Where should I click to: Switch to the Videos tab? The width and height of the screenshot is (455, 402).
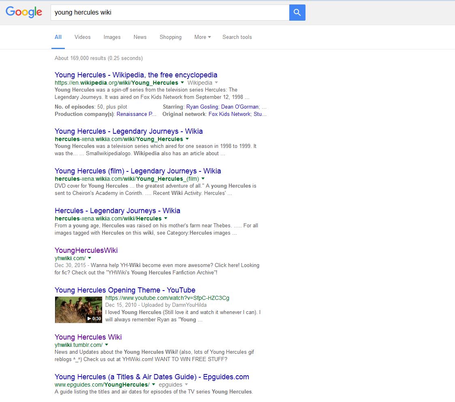pyautogui.click(x=83, y=37)
